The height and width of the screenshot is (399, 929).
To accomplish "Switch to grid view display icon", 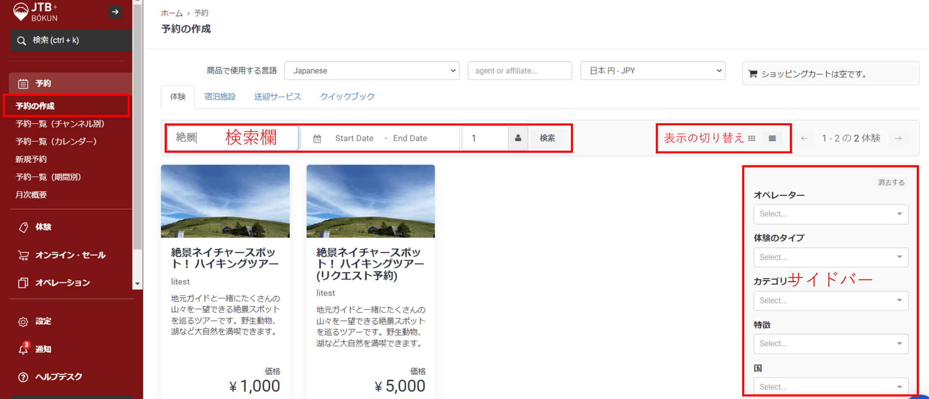I will (x=751, y=138).
